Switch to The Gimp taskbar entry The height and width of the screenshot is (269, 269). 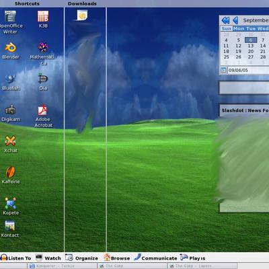point(132,266)
